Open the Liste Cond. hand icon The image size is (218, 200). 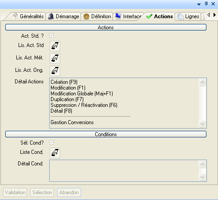coord(55,153)
